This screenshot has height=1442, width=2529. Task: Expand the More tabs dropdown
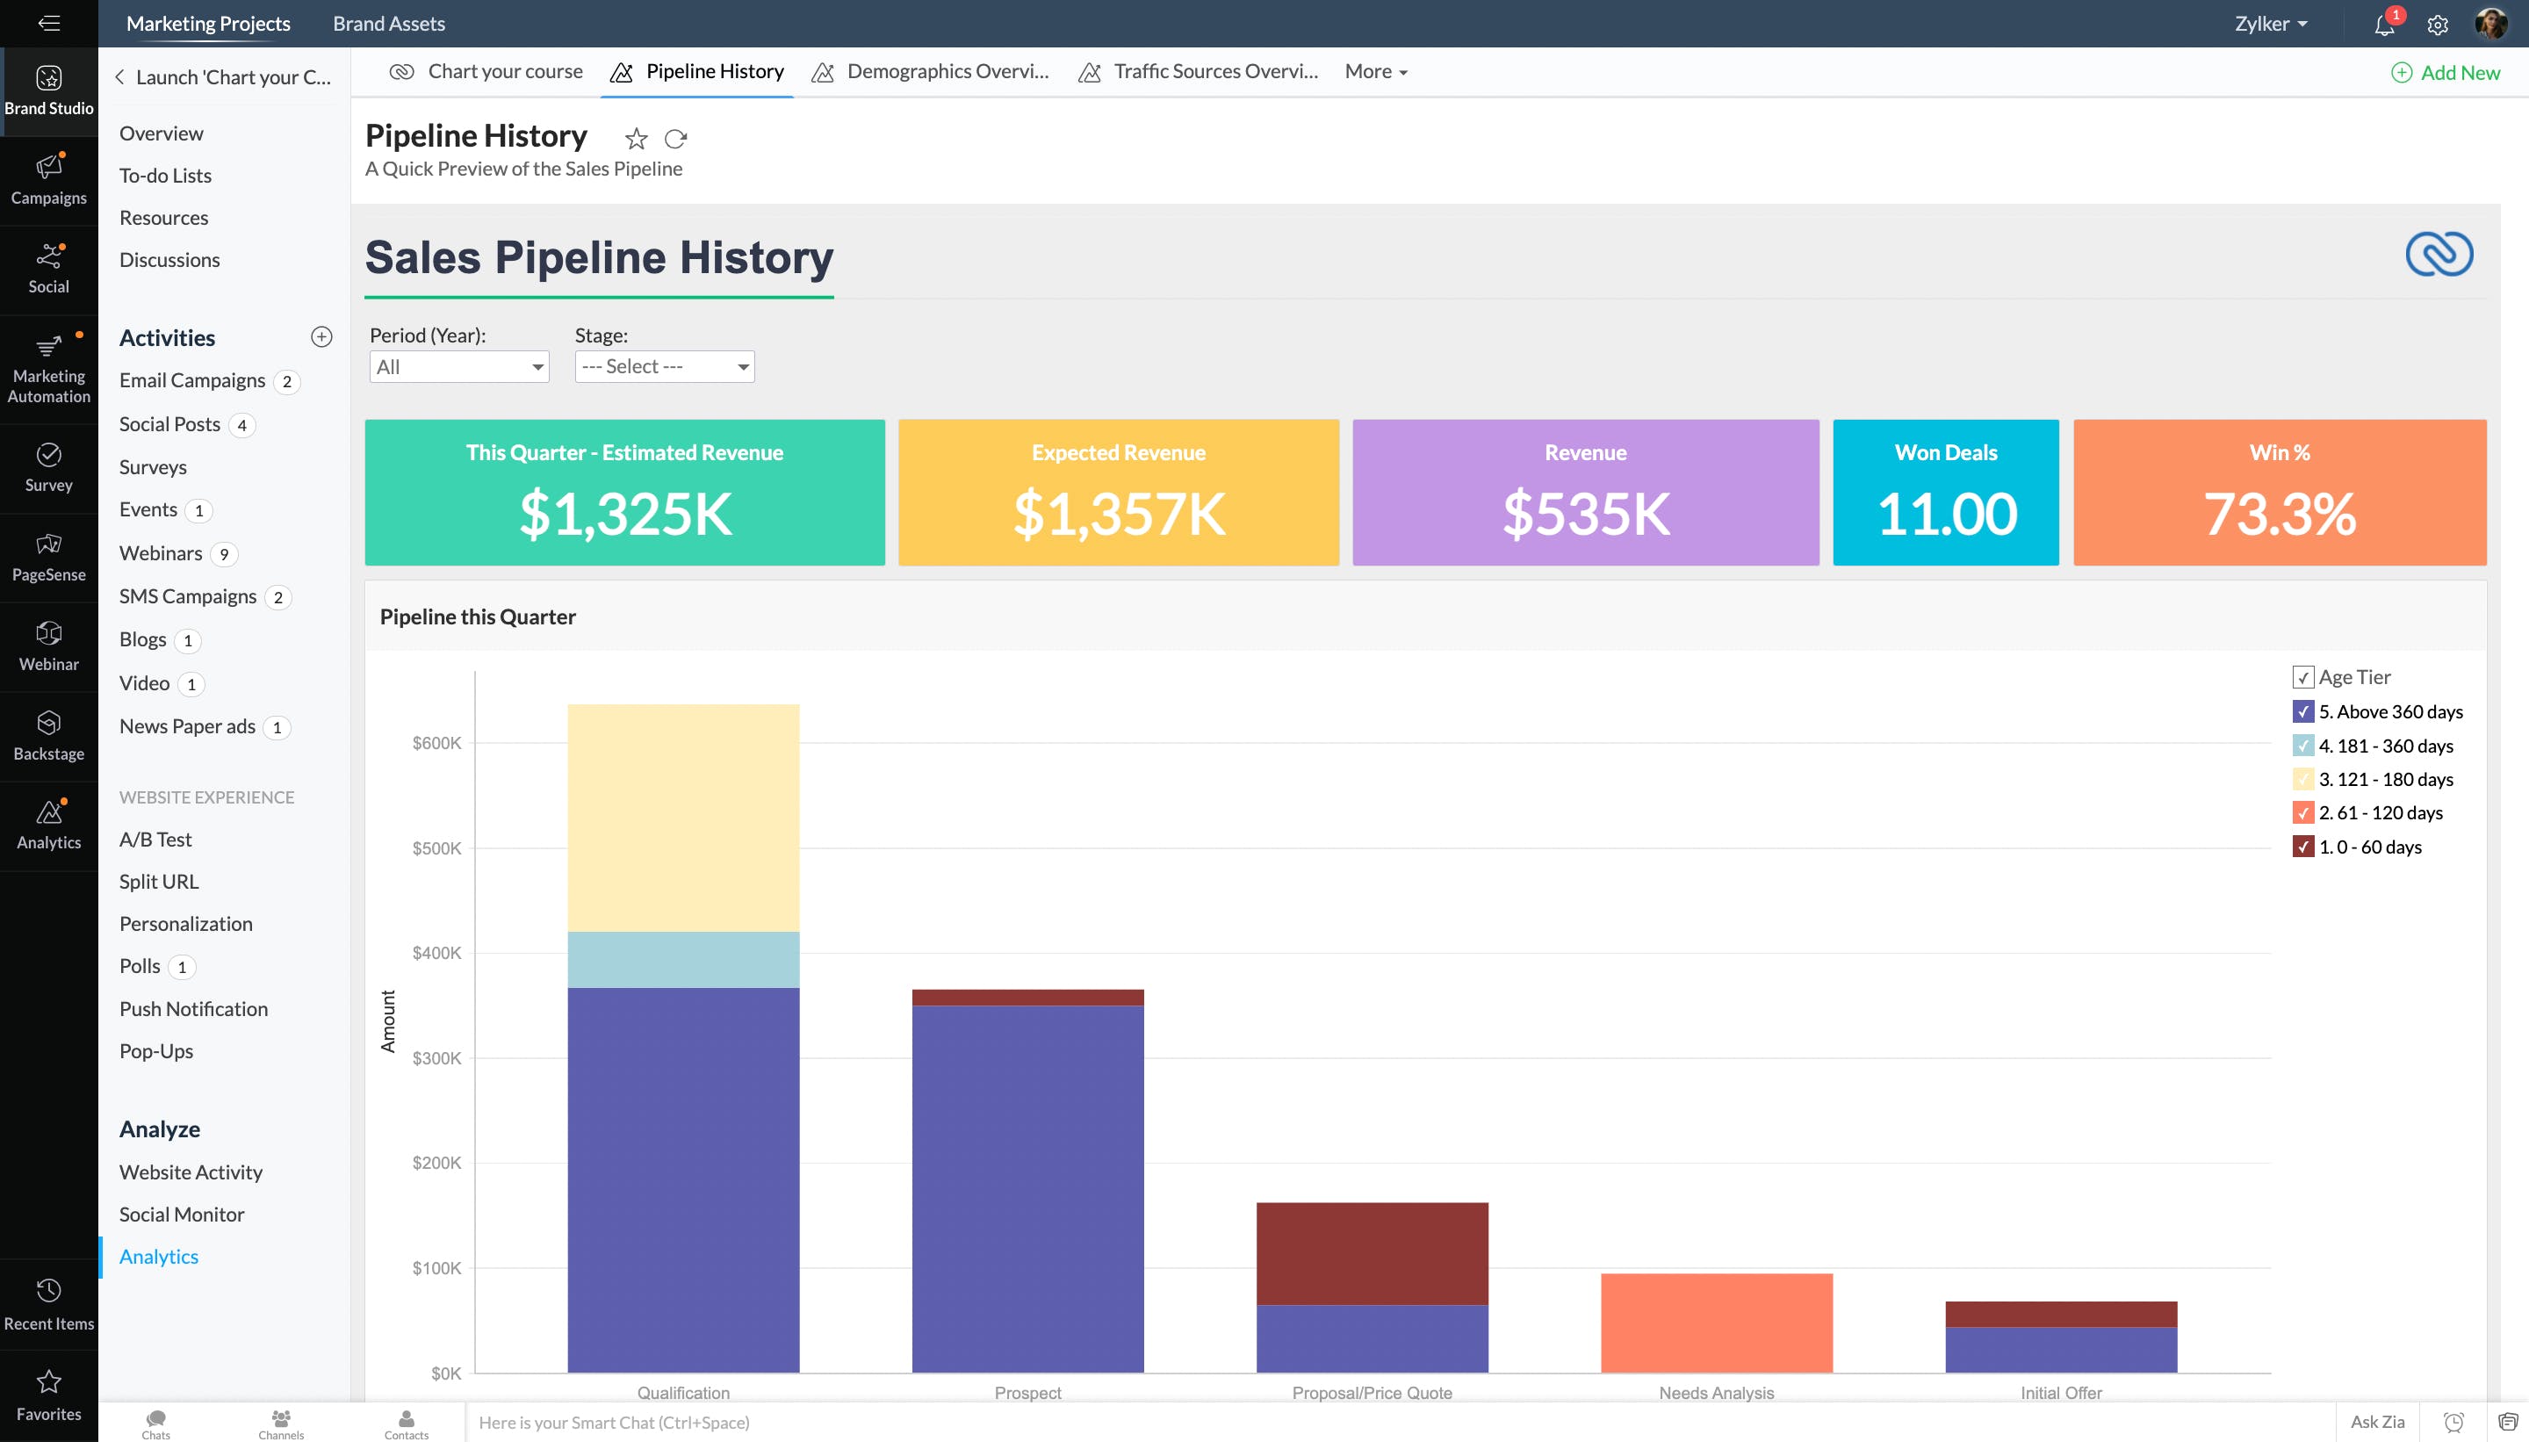(1375, 71)
